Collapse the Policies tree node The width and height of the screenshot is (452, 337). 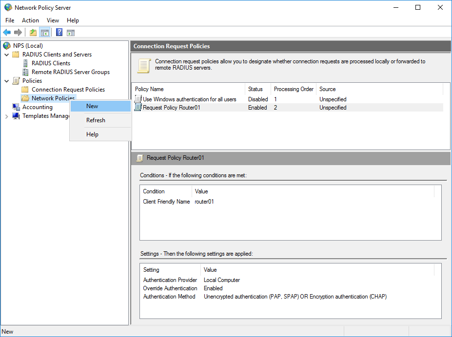(x=6, y=80)
